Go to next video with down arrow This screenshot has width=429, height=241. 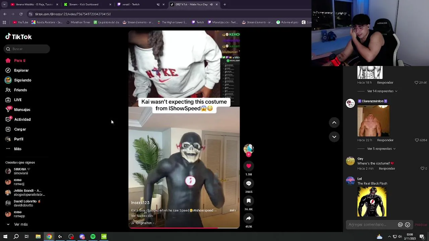(x=334, y=137)
